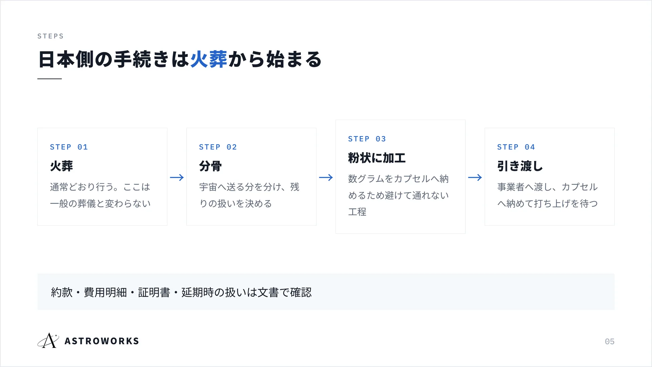Click the Astroworks logo icon
652x367 pixels.
coord(48,340)
